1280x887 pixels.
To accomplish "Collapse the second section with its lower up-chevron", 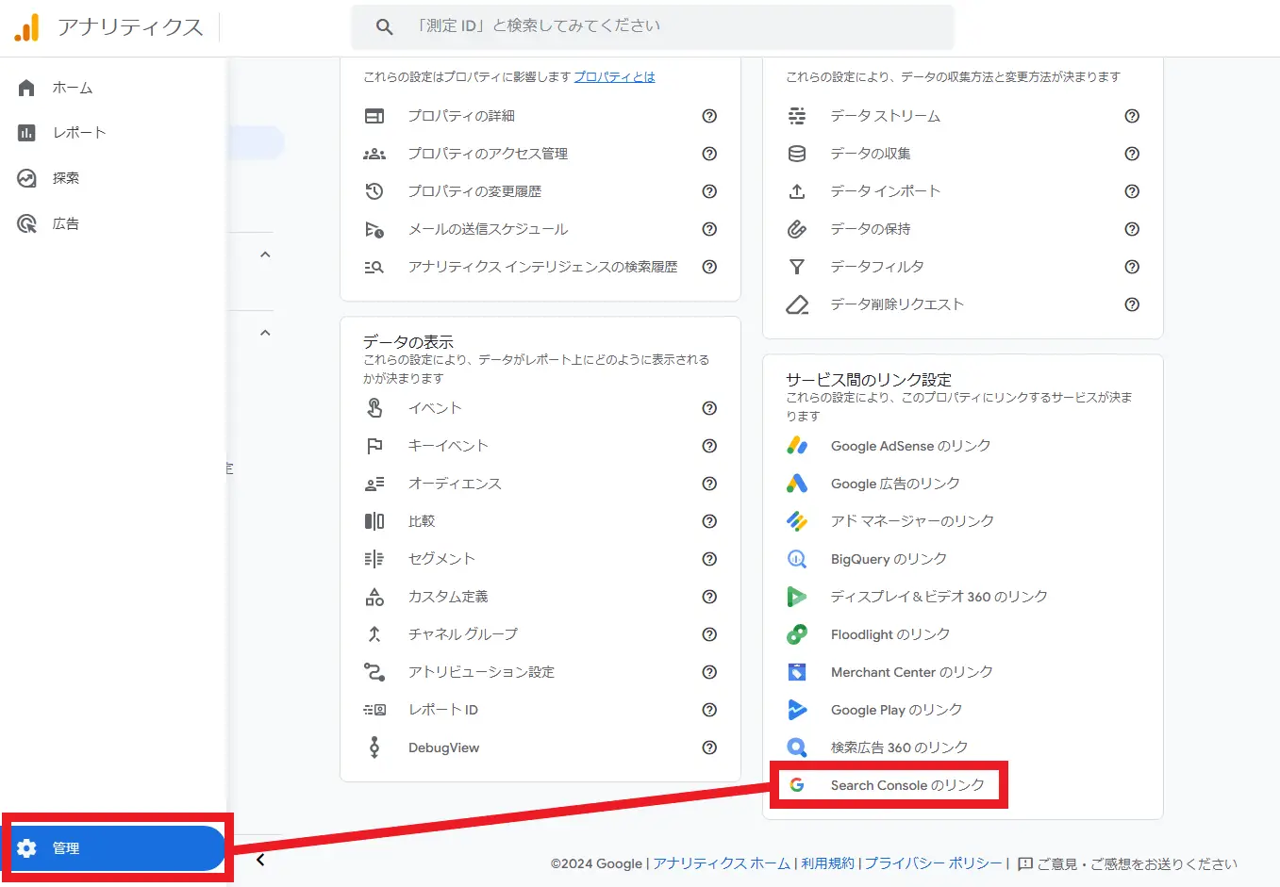I will [x=265, y=333].
